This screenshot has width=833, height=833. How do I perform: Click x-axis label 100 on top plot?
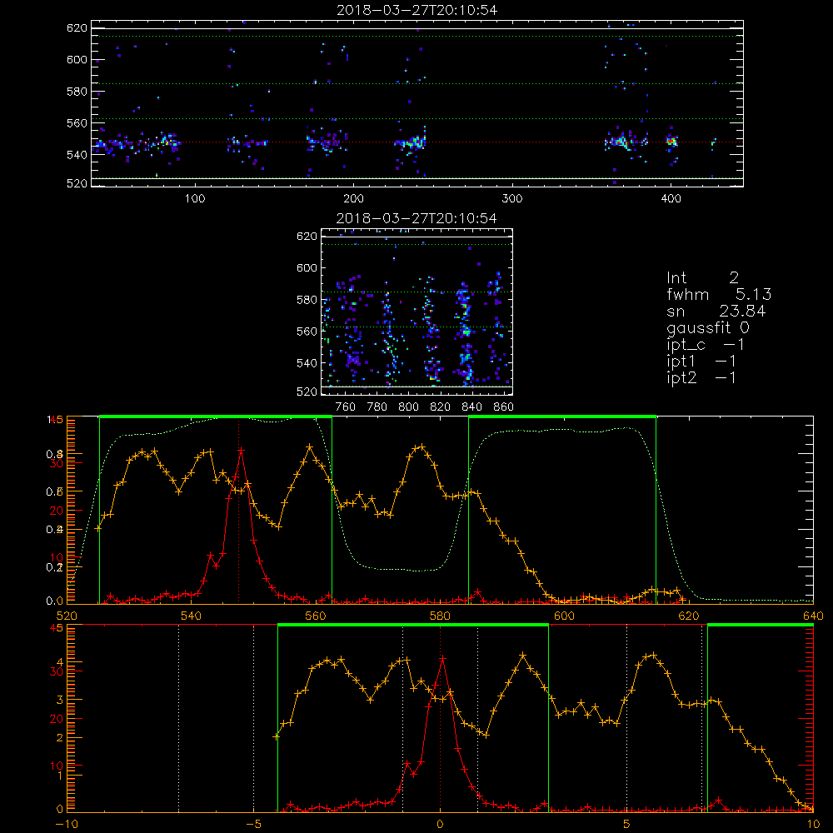coord(195,199)
